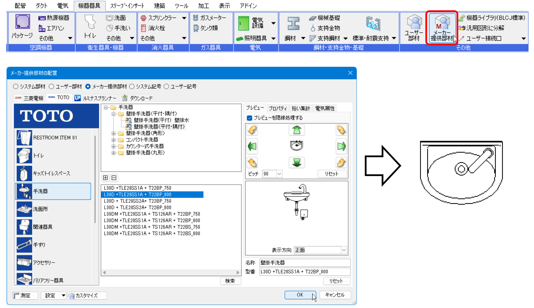Viewport: 534px width, 308px height.
Task: Select タンク類 tank tool
Action: [x=205, y=28]
